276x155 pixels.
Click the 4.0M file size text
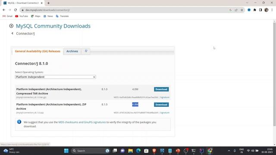click(135, 89)
